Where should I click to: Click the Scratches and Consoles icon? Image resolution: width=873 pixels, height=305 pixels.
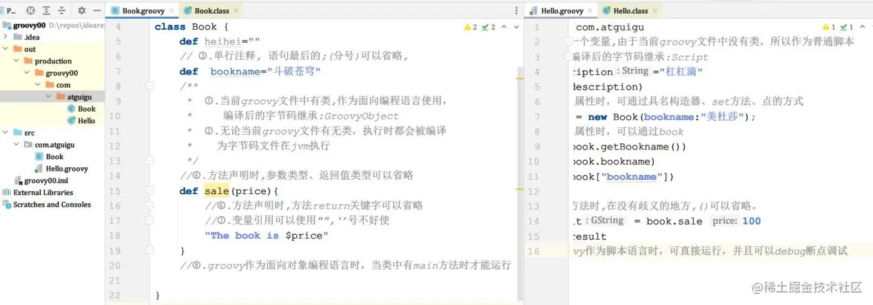pos(7,204)
